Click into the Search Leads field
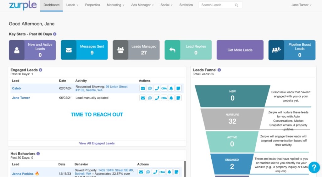322x177 pixels. (217, 5)
